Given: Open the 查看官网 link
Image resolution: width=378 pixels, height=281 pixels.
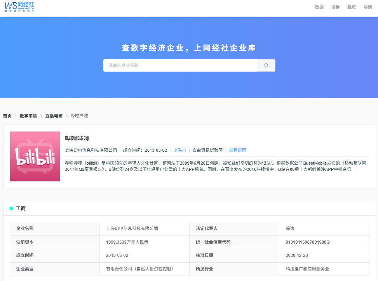Looking at the screenshot, I should (x=237, y=150).
